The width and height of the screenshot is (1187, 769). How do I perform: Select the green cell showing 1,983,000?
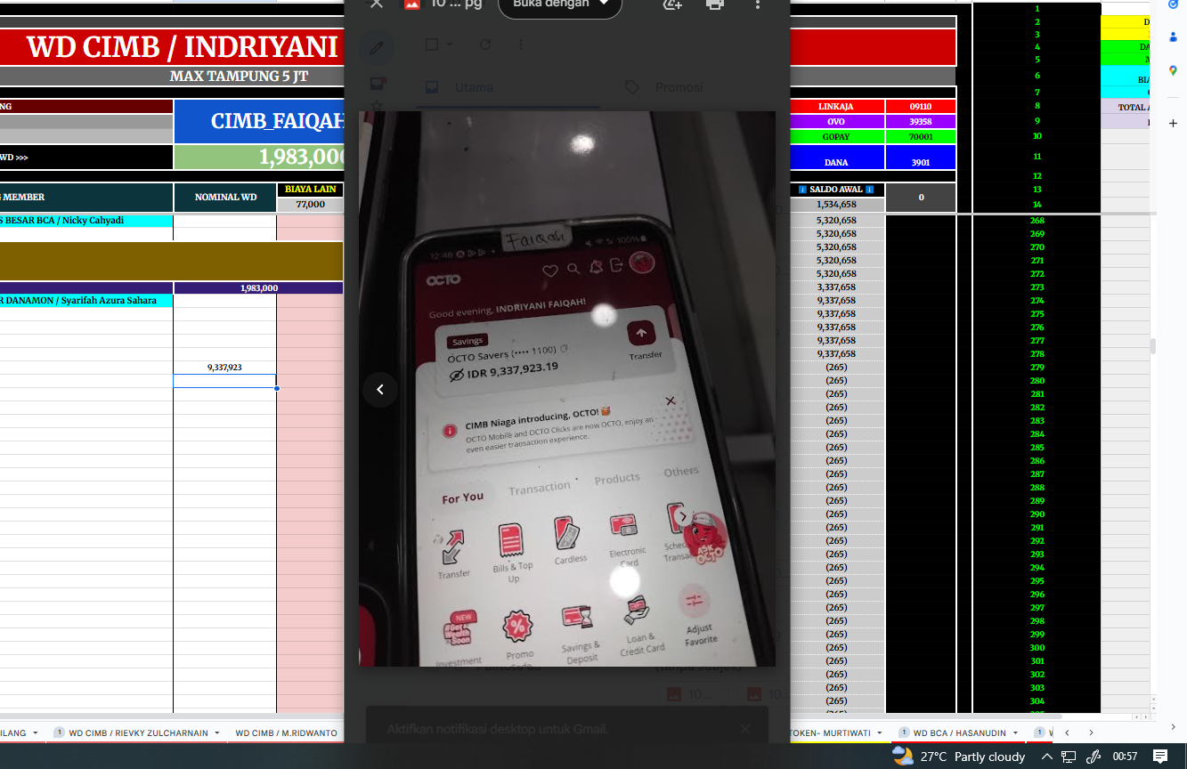pos(259,158)
